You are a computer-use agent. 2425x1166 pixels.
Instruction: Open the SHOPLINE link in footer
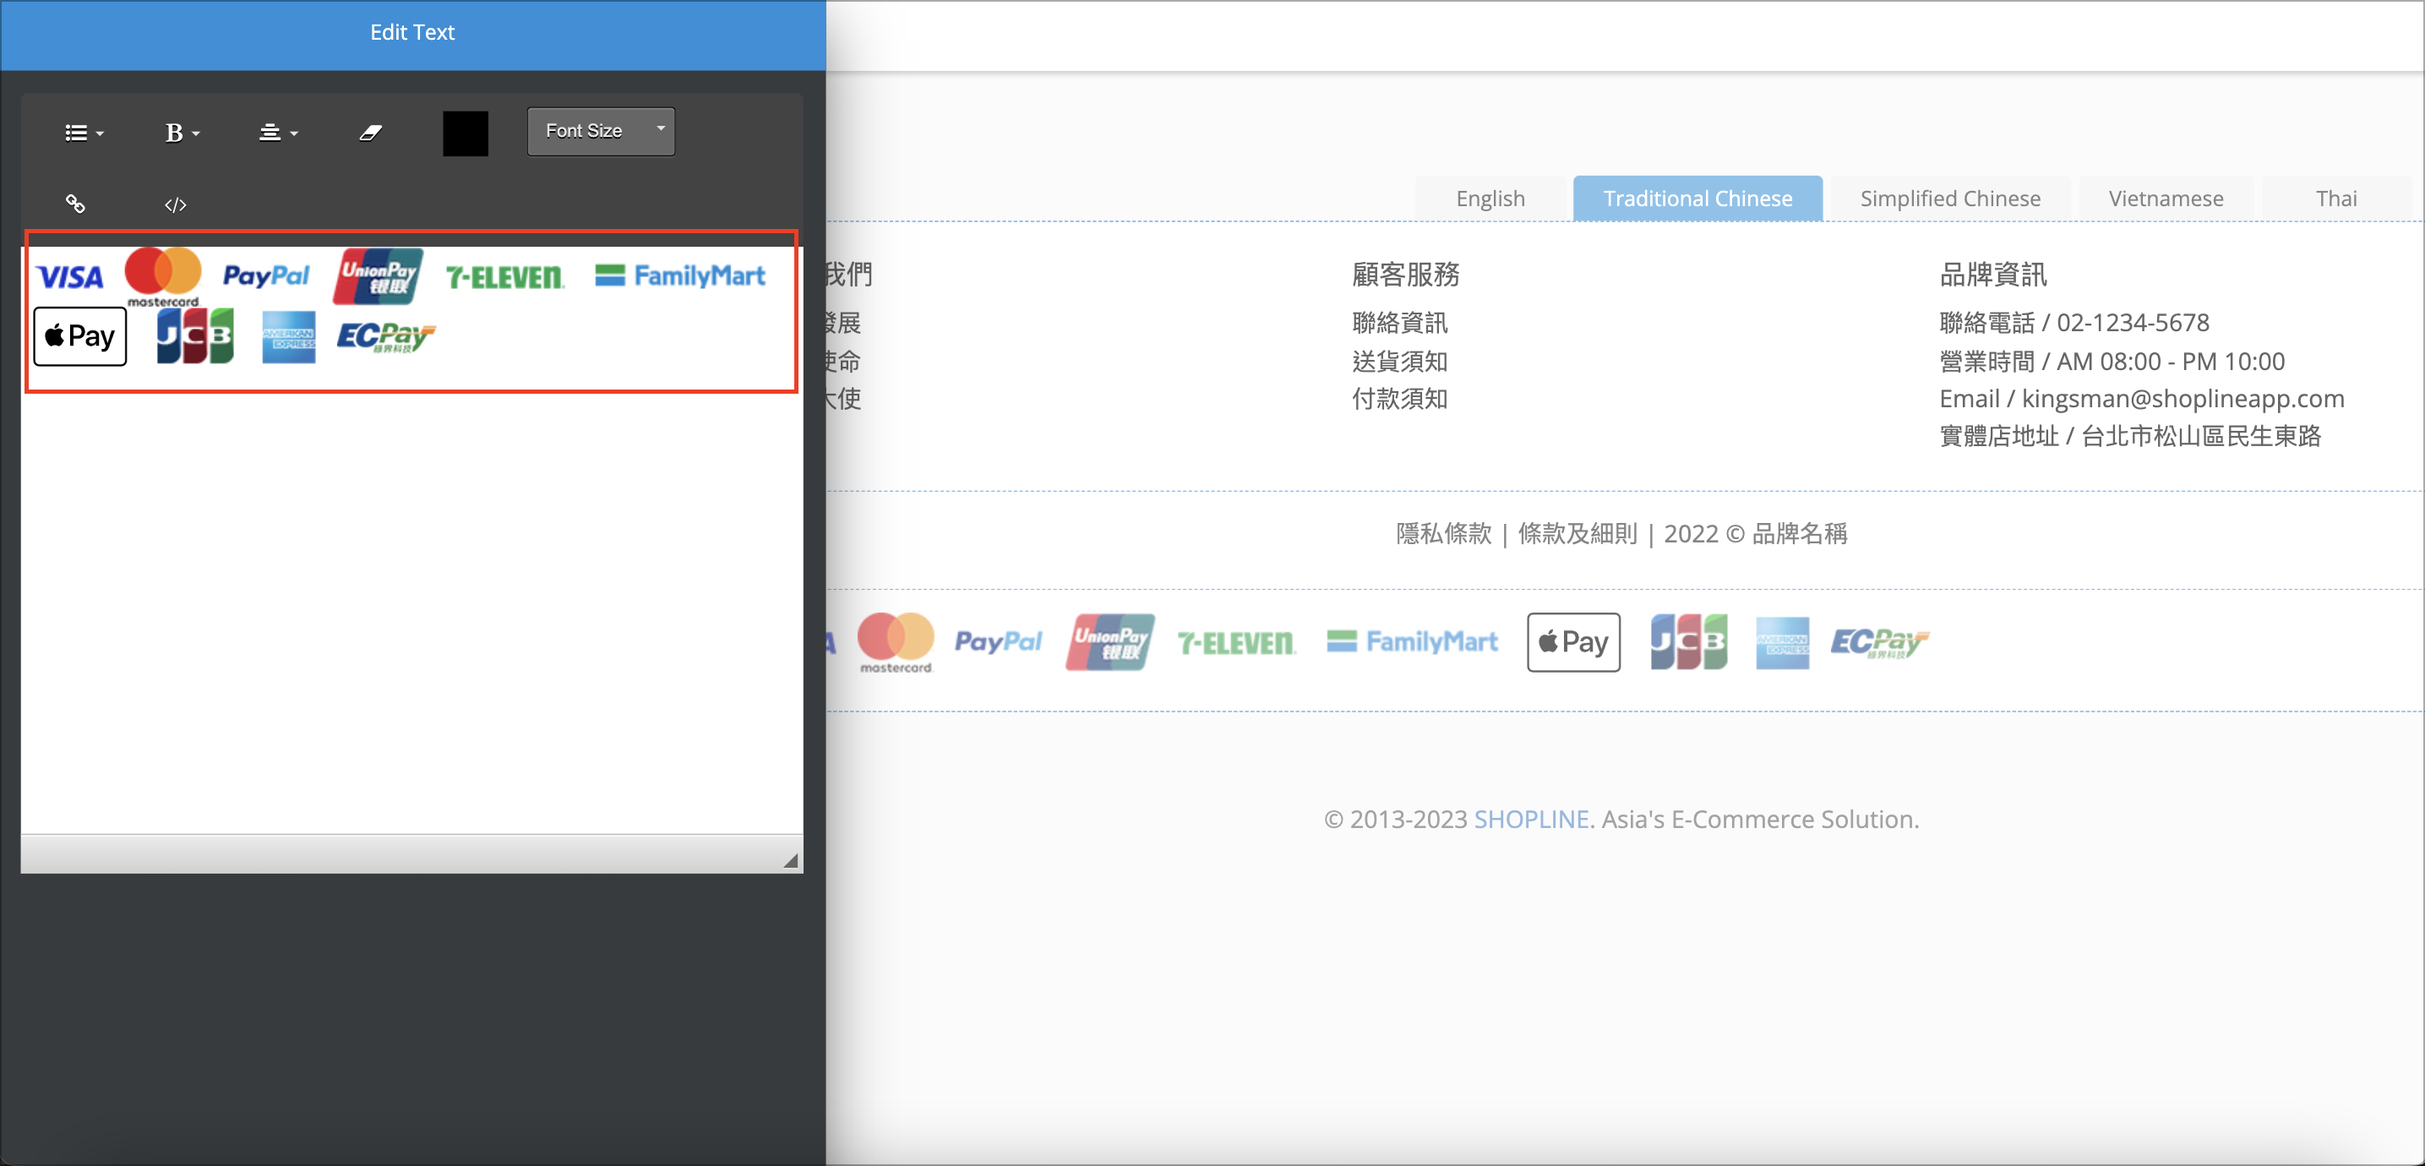pos(1531,820)
